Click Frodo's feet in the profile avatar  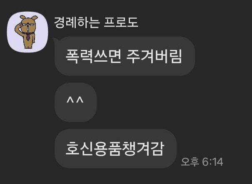click(28, 47)
